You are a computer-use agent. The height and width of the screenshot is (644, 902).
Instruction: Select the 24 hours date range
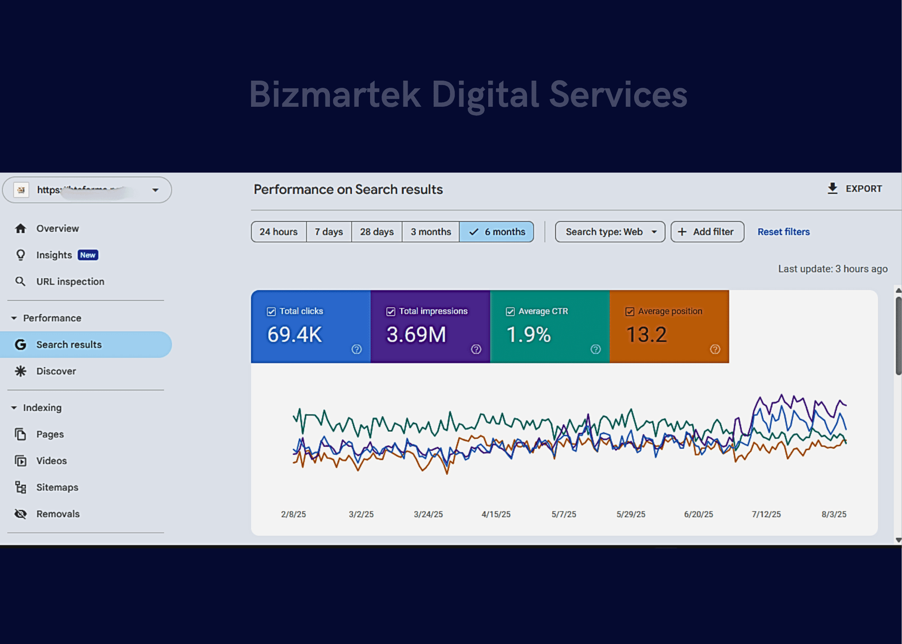point(279,232)
